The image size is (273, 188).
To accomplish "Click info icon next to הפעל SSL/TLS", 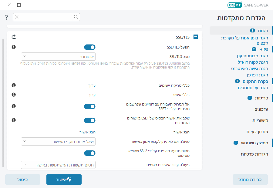I will (14, 47).
